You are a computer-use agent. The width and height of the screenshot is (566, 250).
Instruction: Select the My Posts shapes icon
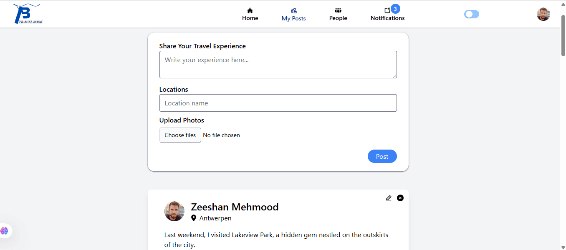tap(293, 11)
